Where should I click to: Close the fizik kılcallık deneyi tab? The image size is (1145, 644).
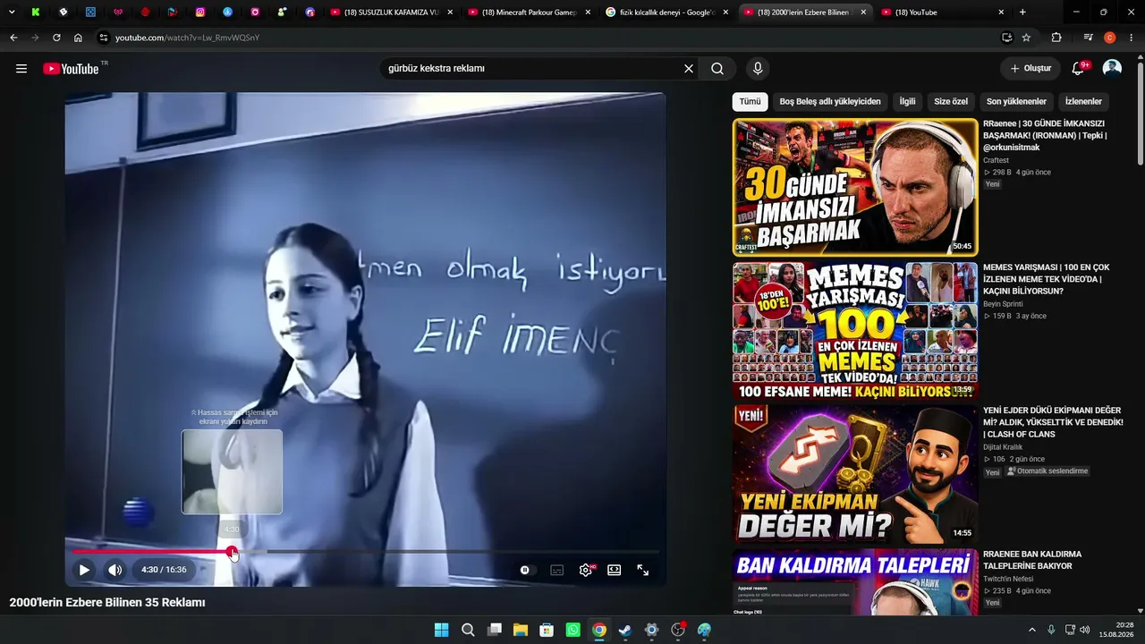[x=725, y=13]
